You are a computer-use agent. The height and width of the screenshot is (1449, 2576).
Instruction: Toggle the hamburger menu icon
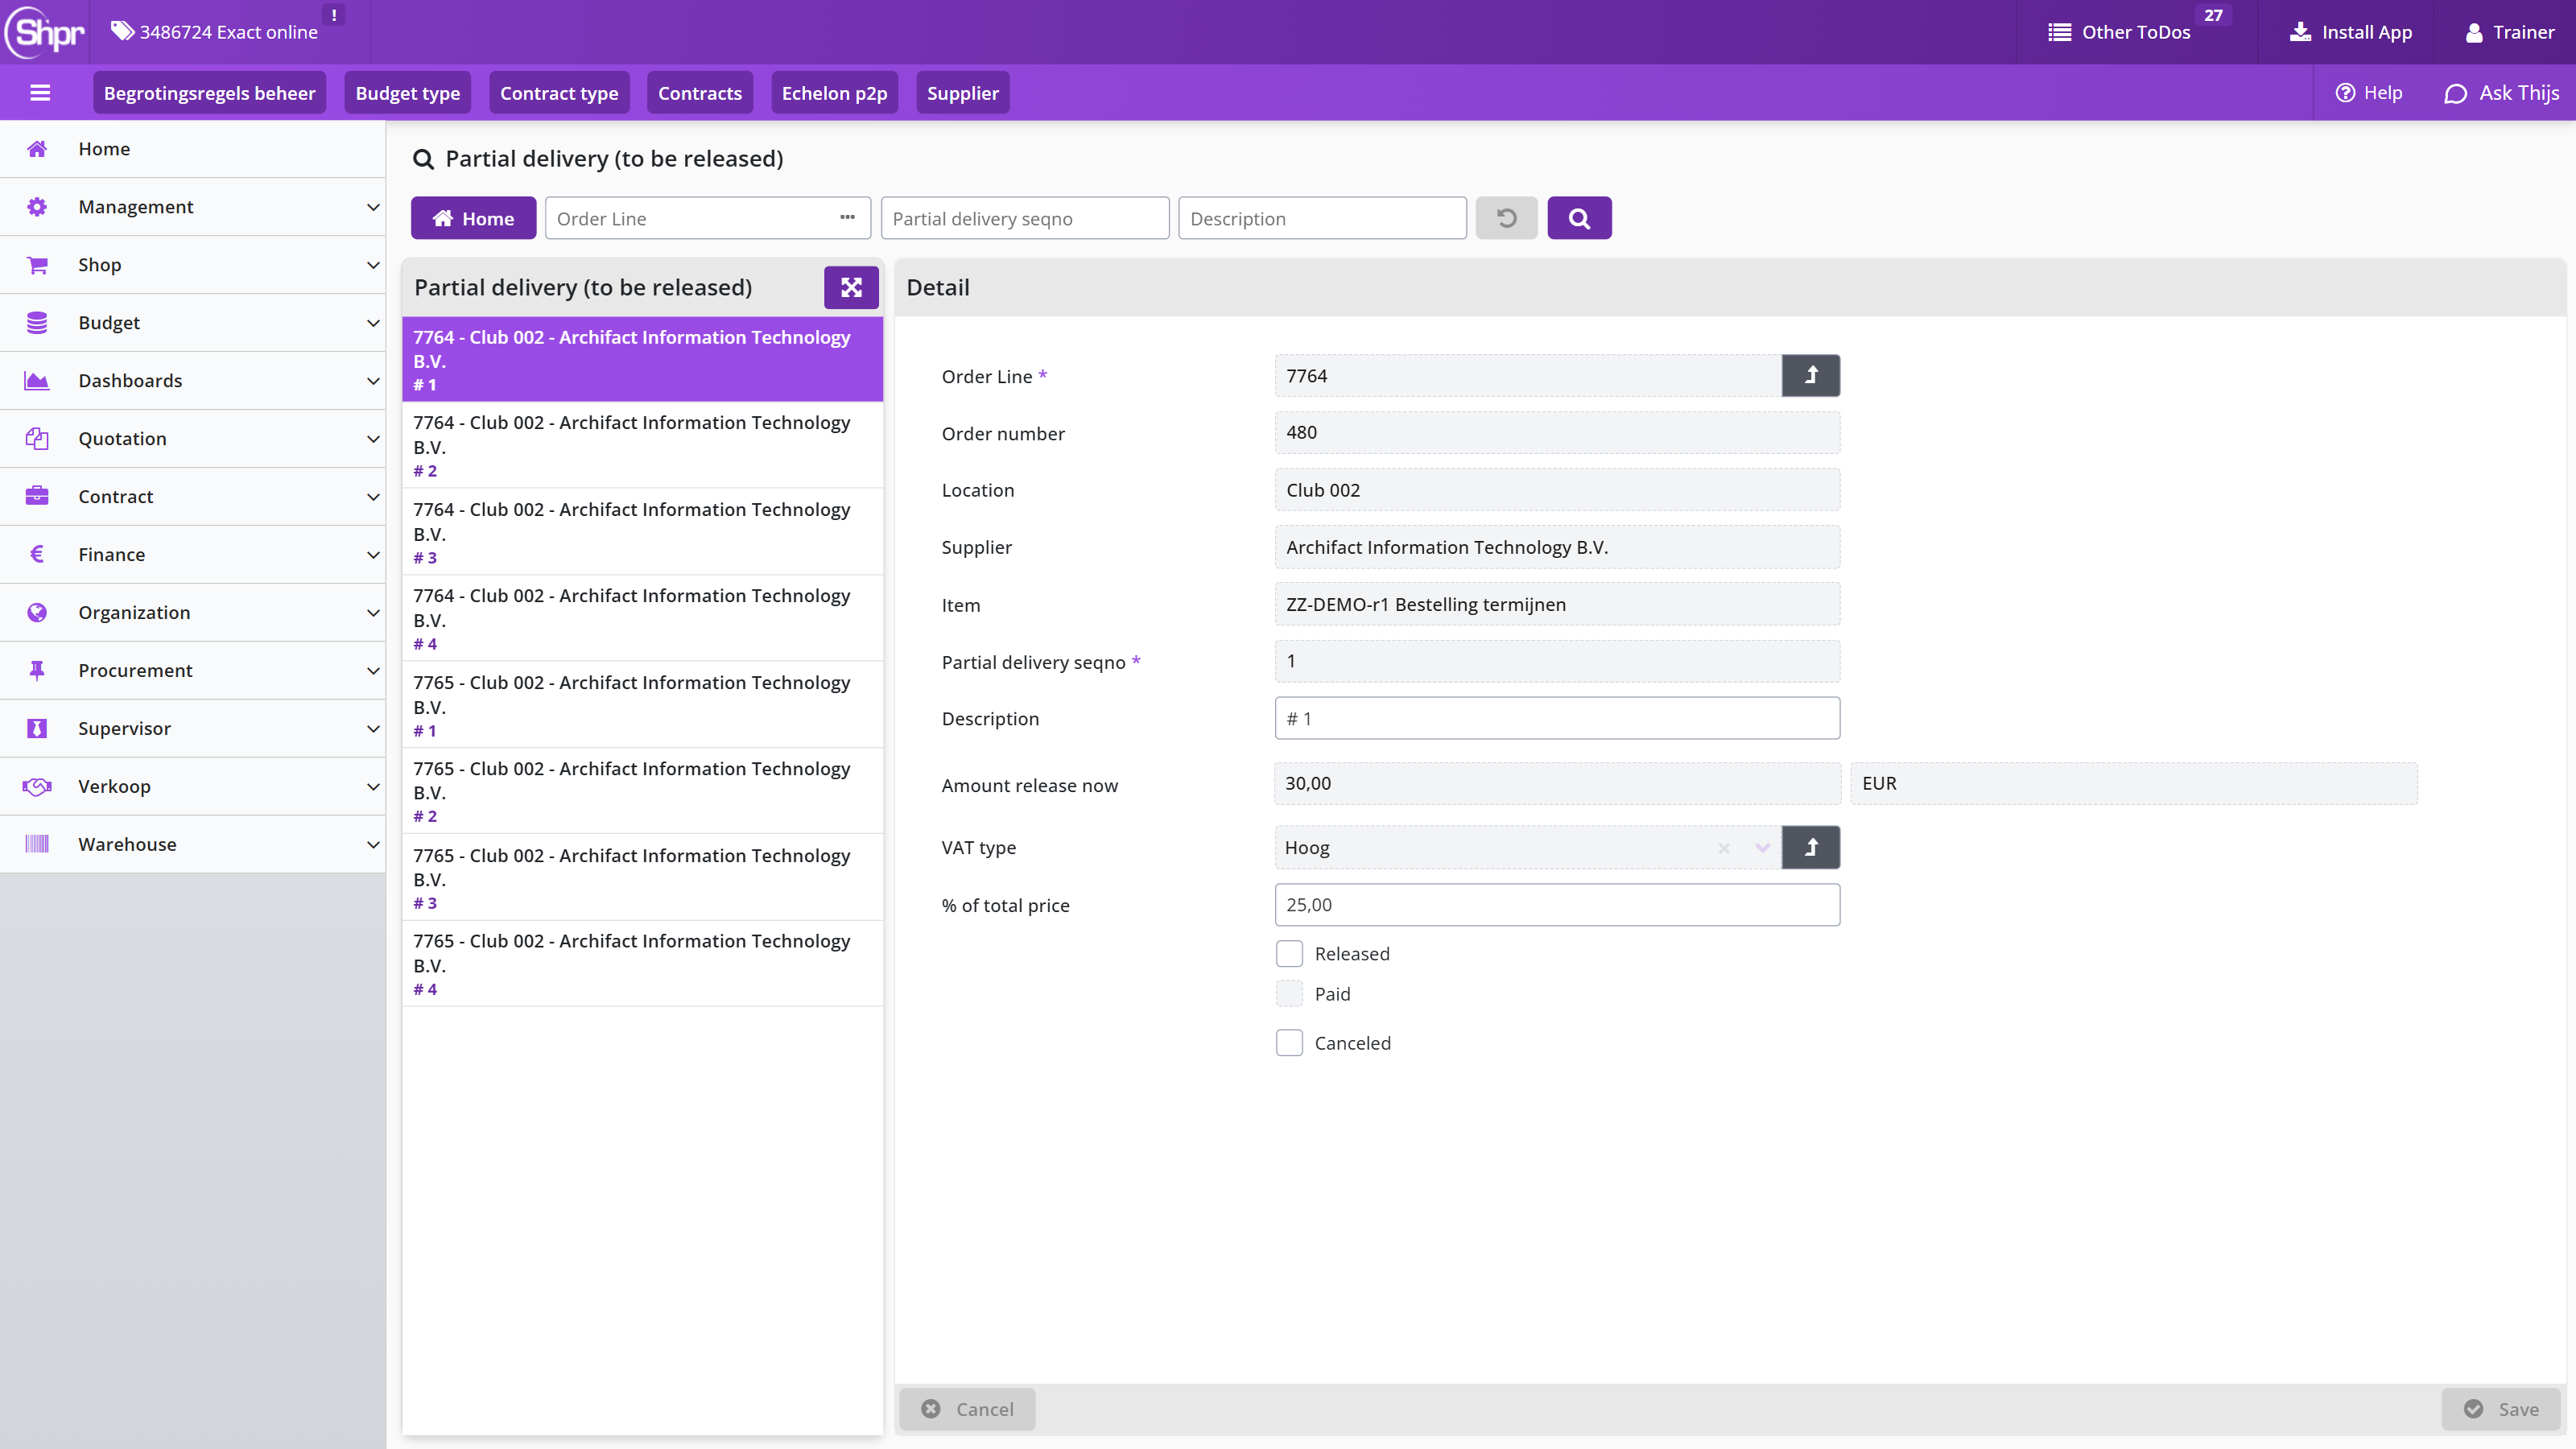tap(40, 93)
